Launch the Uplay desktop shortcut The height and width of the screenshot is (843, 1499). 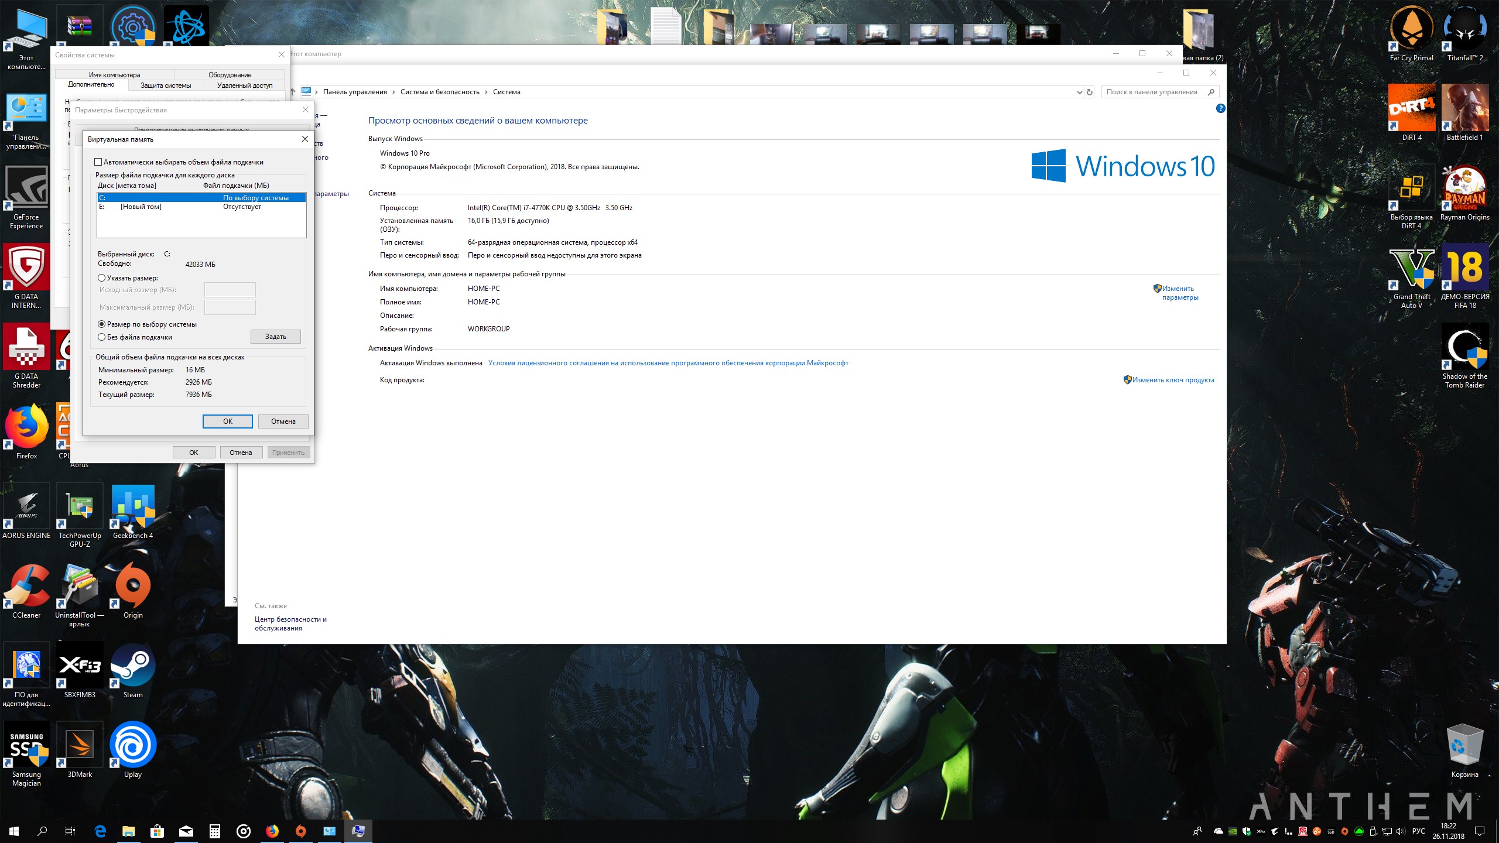133,750
